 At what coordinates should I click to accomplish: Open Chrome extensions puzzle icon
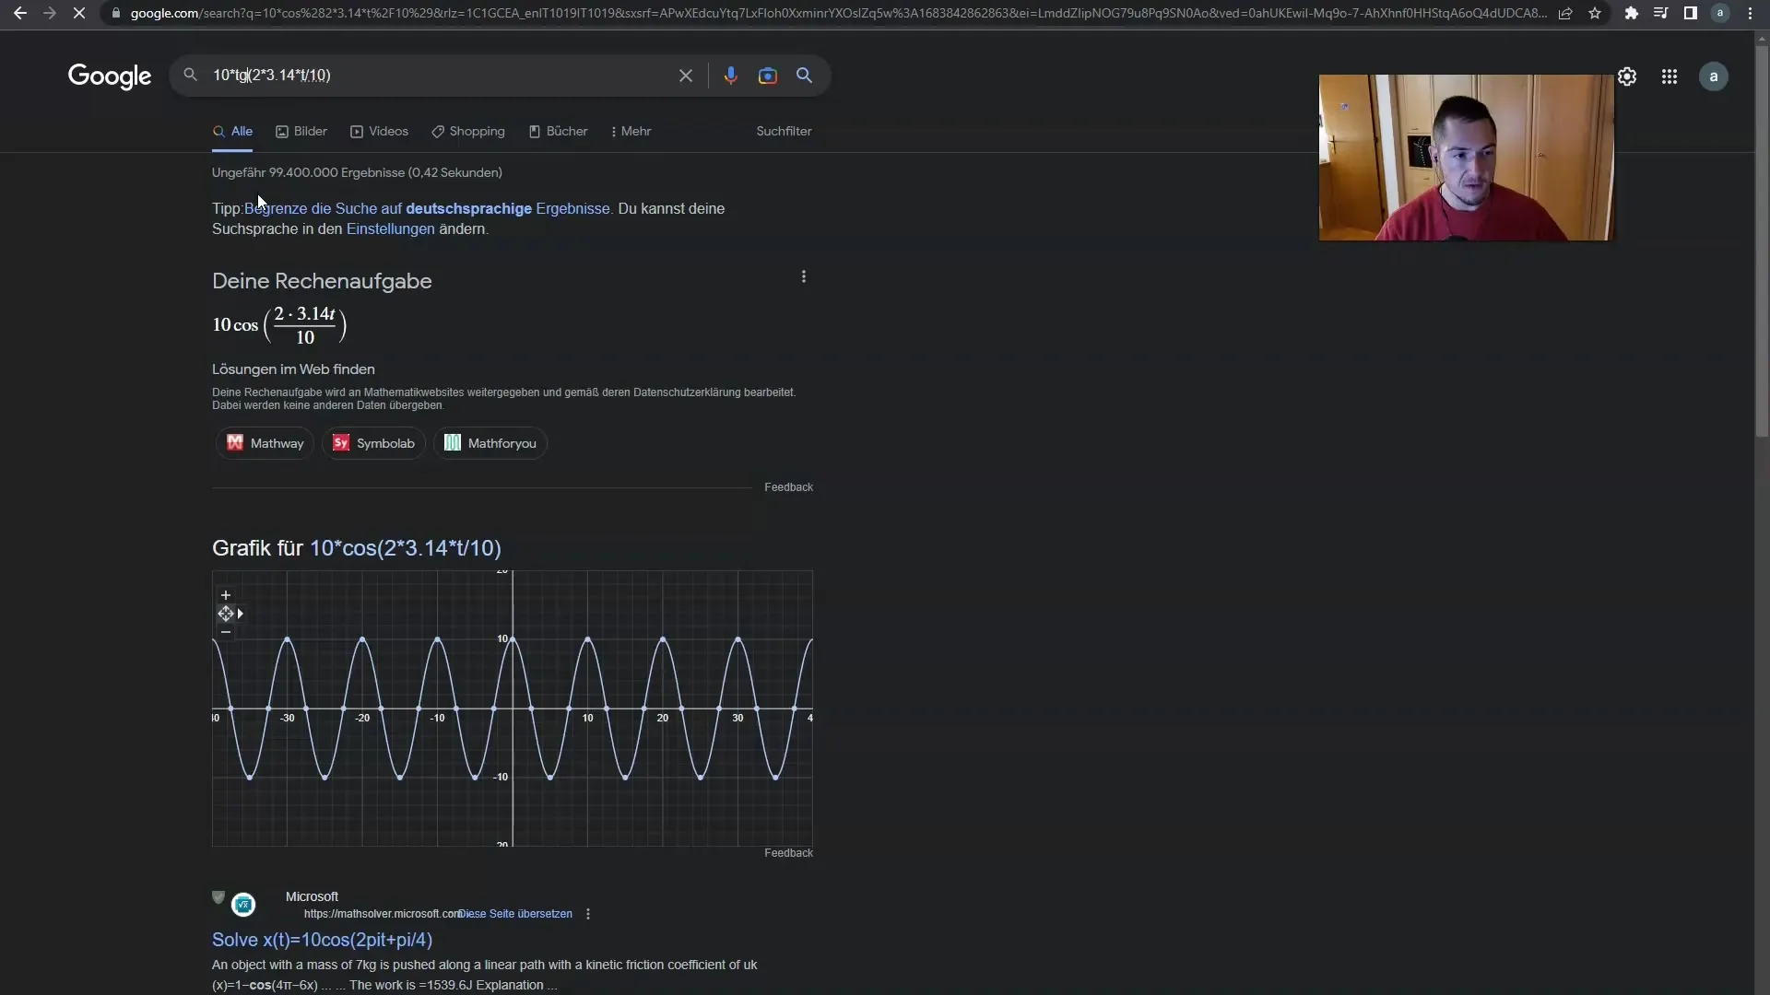point(1631,13)
